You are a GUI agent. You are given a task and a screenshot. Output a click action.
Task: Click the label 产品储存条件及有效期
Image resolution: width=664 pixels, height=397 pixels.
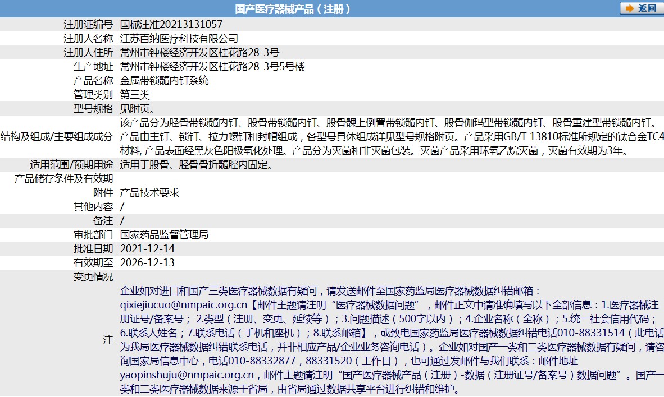coord(64,178)
